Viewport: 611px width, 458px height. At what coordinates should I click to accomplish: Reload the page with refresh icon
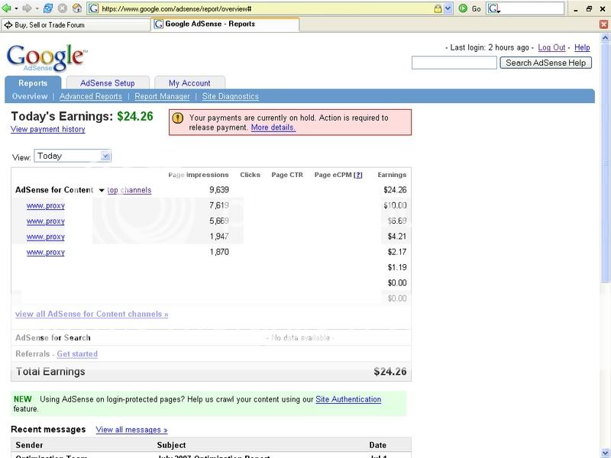point(48,8)
